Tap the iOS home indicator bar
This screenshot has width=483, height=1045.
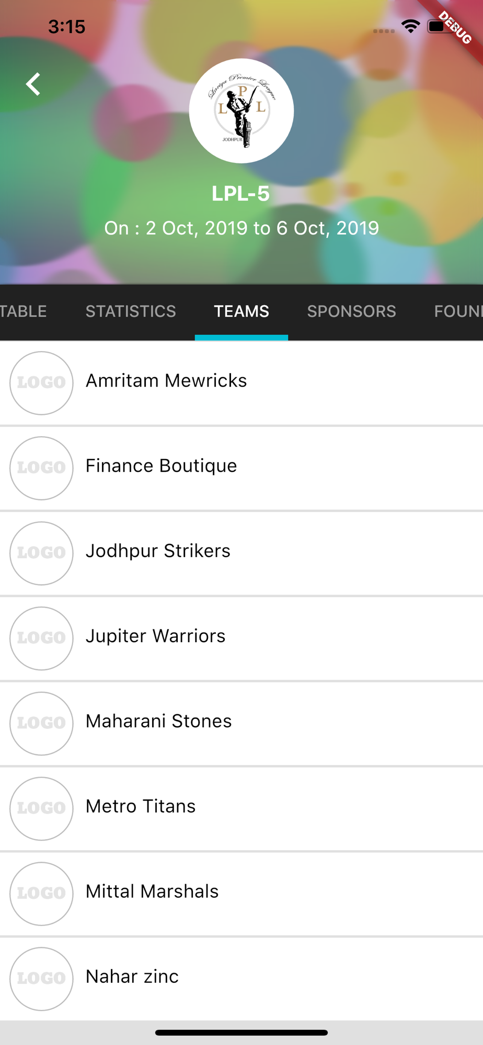click(x=241, y=1032)
